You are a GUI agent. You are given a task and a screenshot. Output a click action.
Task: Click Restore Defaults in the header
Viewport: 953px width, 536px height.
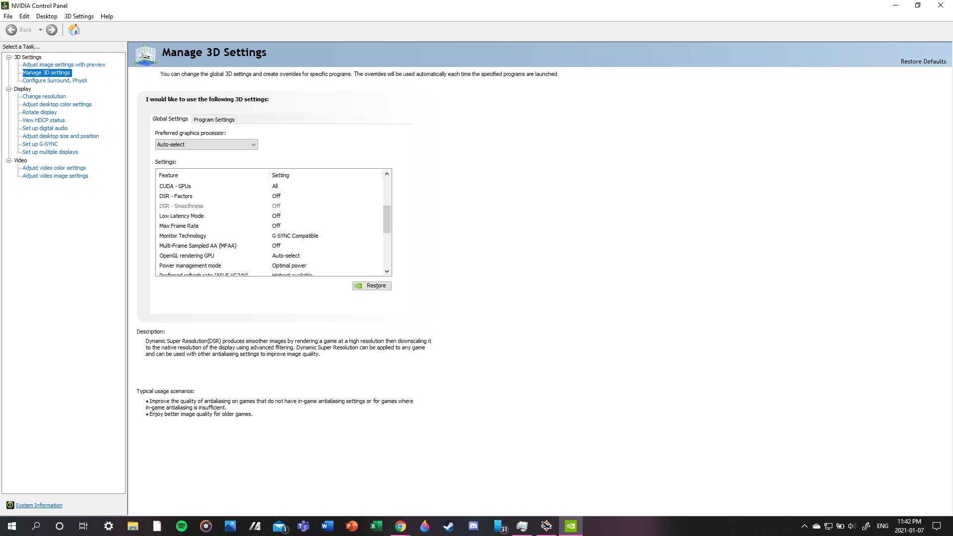923,62
